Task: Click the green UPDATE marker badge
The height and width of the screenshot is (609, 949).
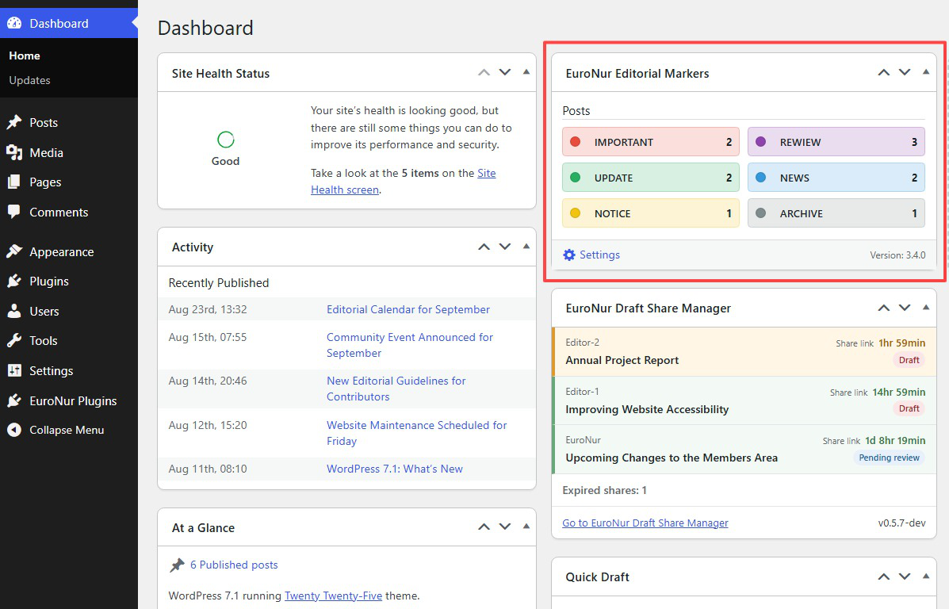Action: [x=651, y=178]
